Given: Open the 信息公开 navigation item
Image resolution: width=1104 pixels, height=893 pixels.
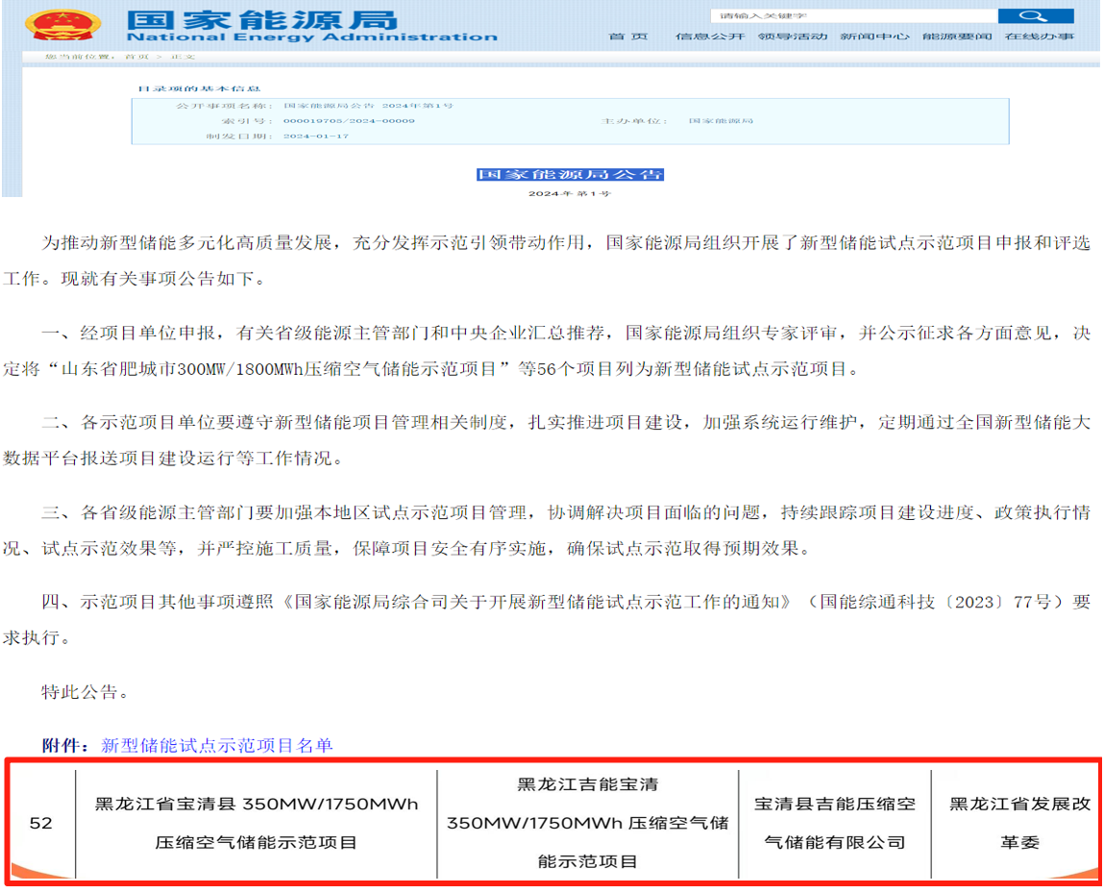Looking at the screenshot, I should pos(710,37).
